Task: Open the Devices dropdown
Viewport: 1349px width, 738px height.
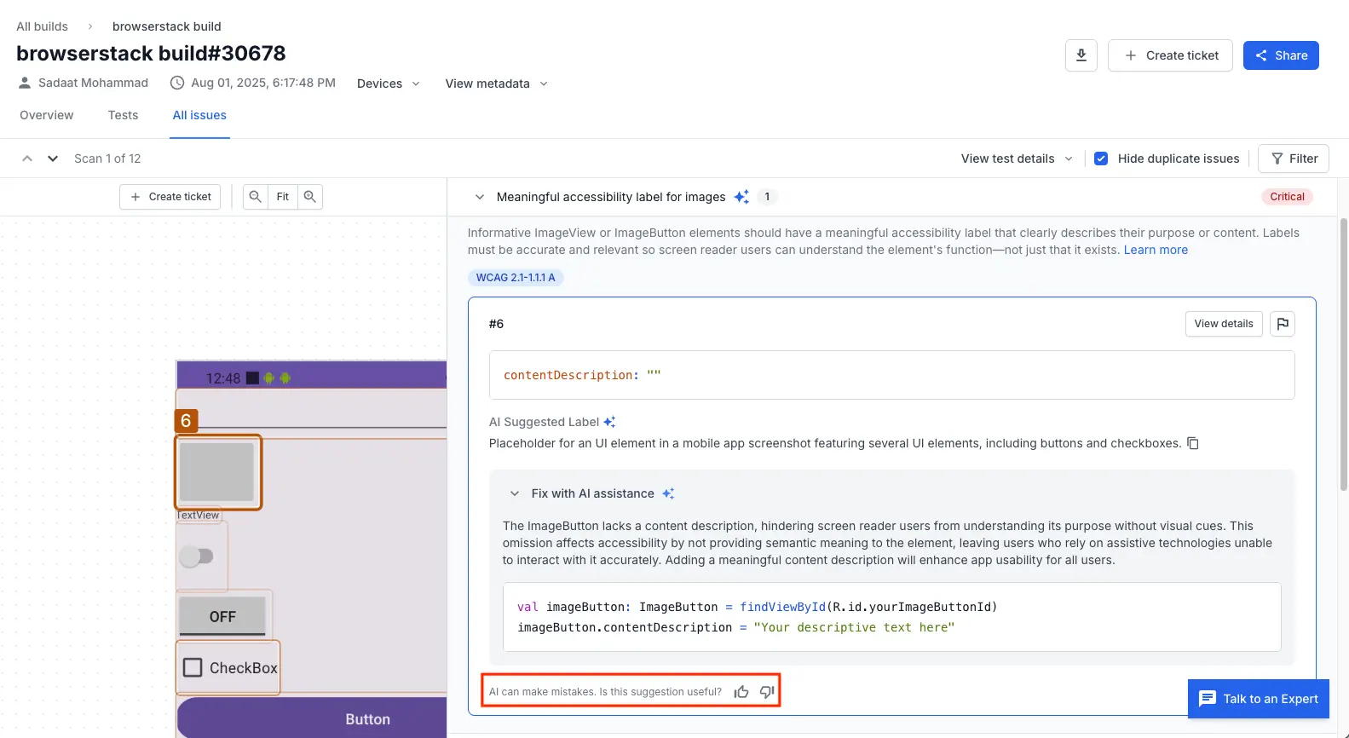Action: [389, 84]
